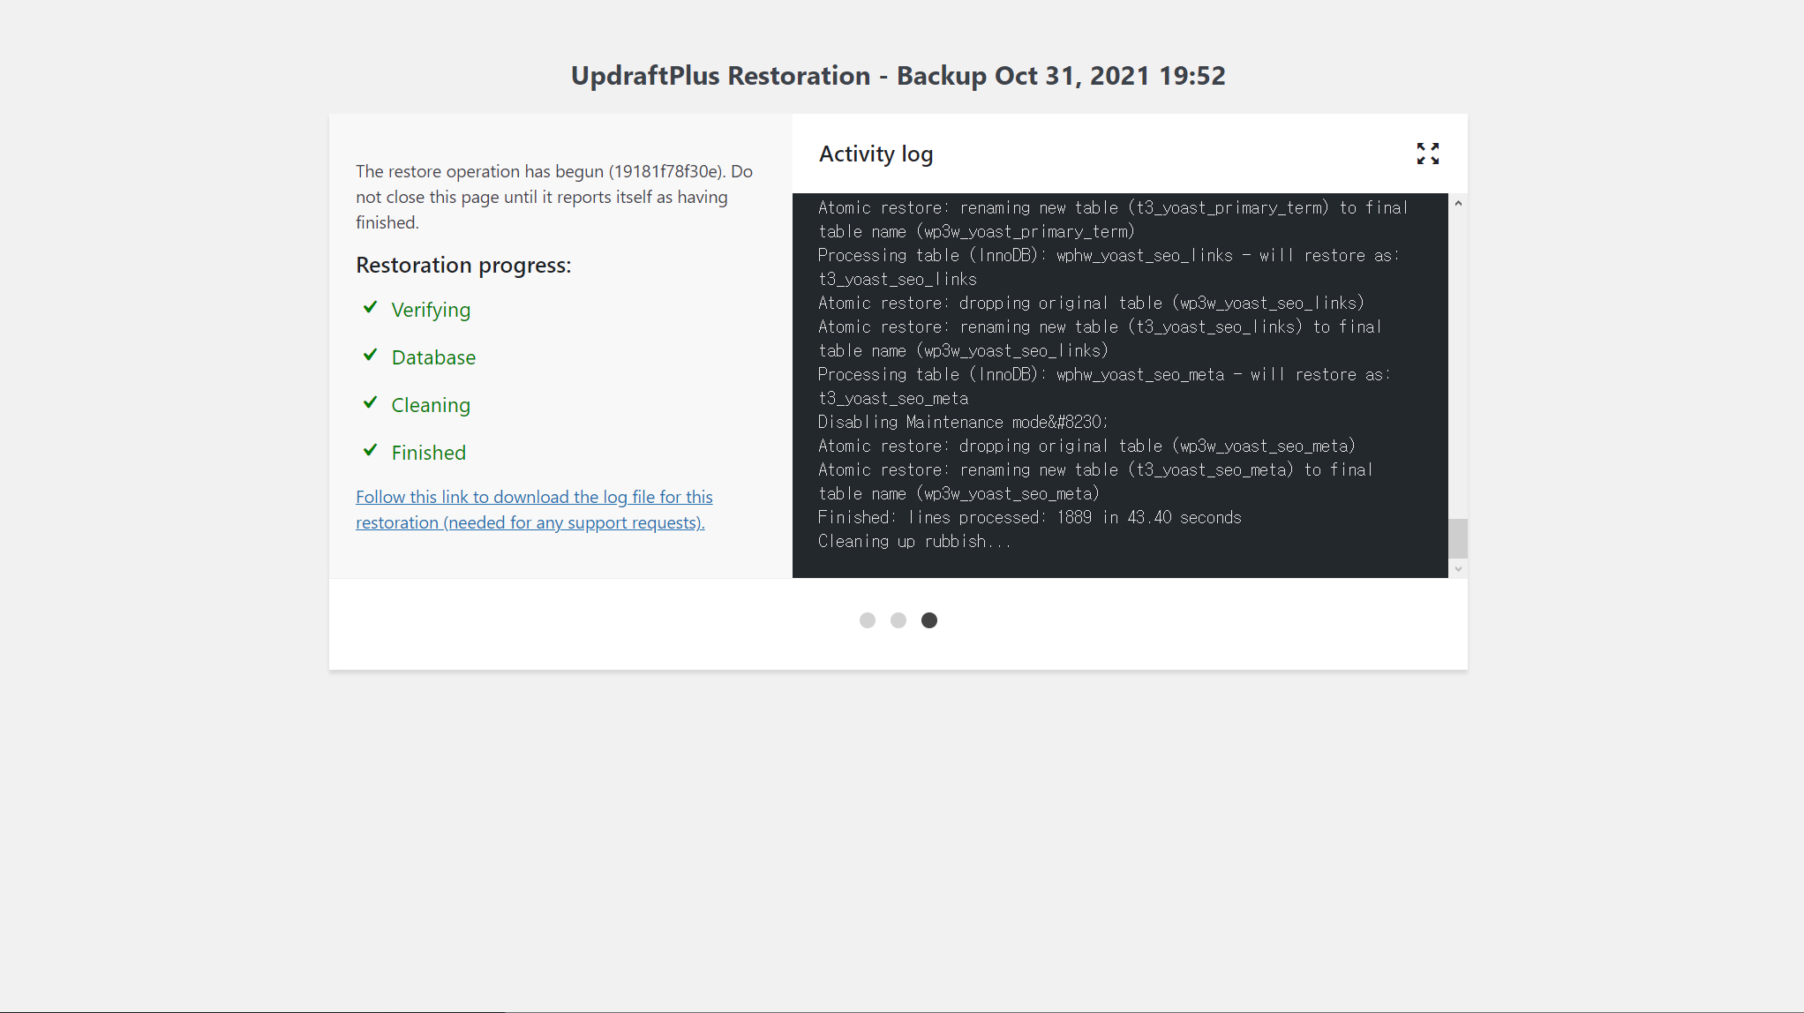The height and width of the screenshot is (1013, 1804).
Task: Click the 'Finished: lines processed' log line
Action: click(1029, 517)
